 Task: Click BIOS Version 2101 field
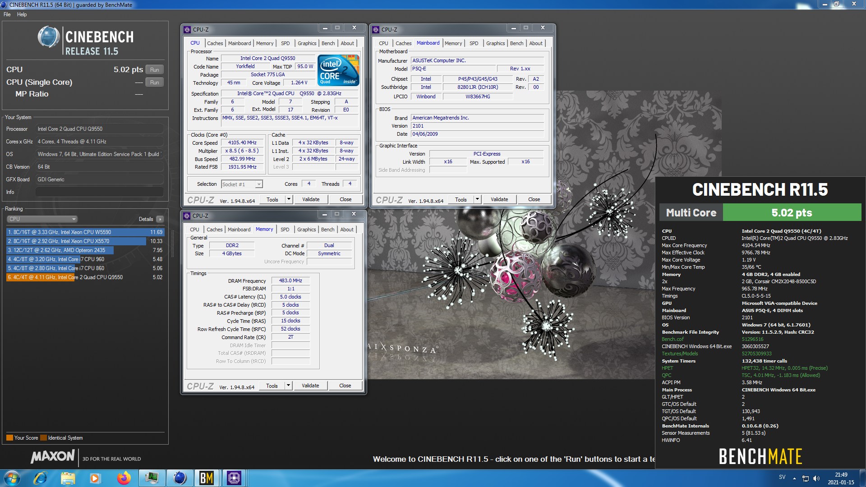(x=478, y=126)
